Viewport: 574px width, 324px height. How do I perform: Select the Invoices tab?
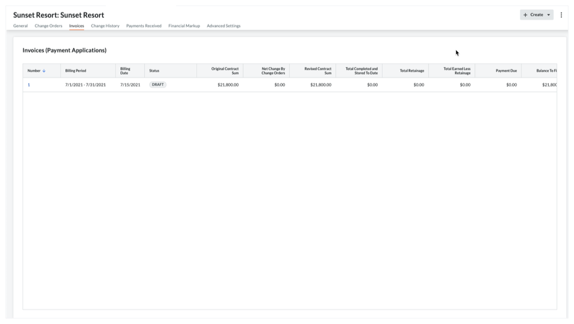point(77,26)
